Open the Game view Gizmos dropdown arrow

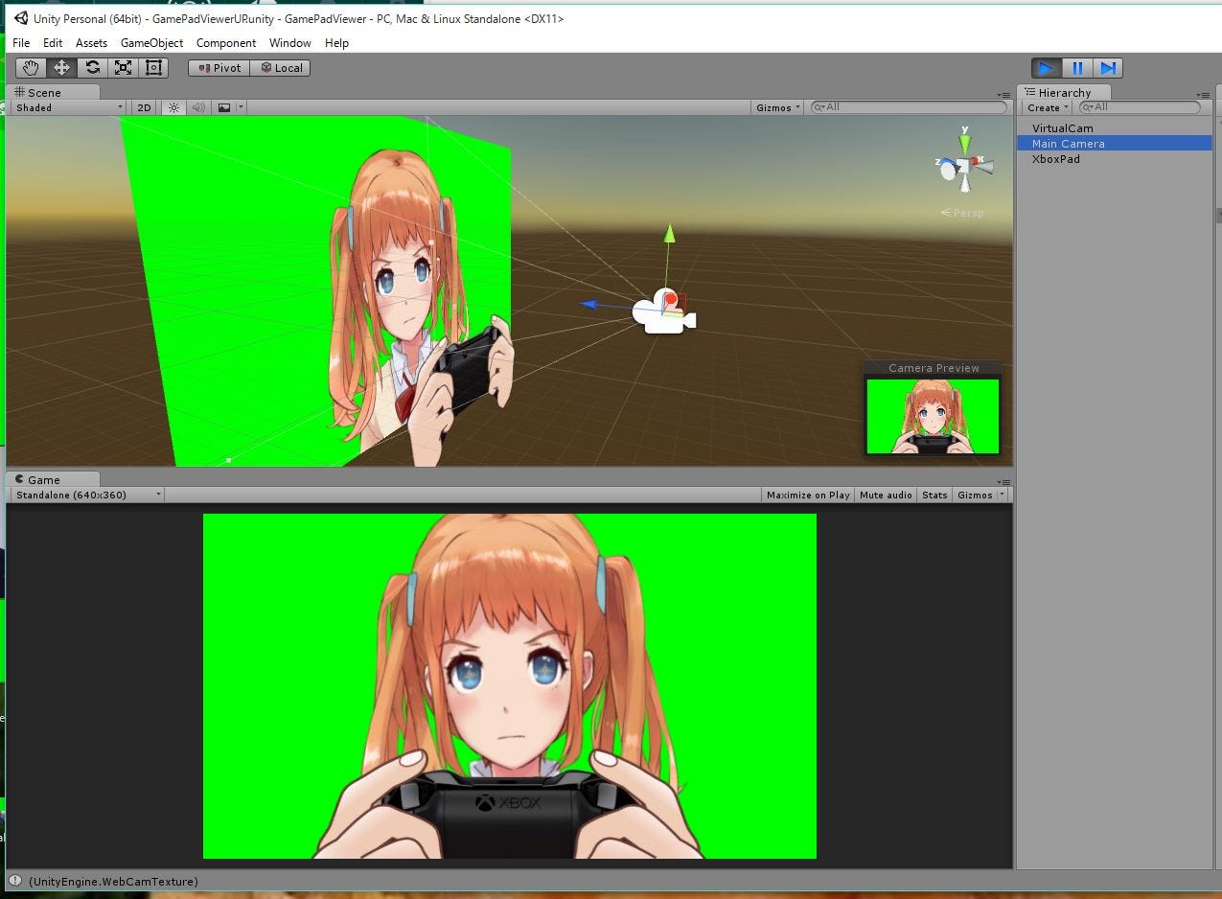click(1003, 495)
